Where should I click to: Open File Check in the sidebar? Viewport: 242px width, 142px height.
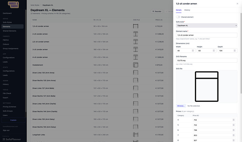tap(7, 93)
